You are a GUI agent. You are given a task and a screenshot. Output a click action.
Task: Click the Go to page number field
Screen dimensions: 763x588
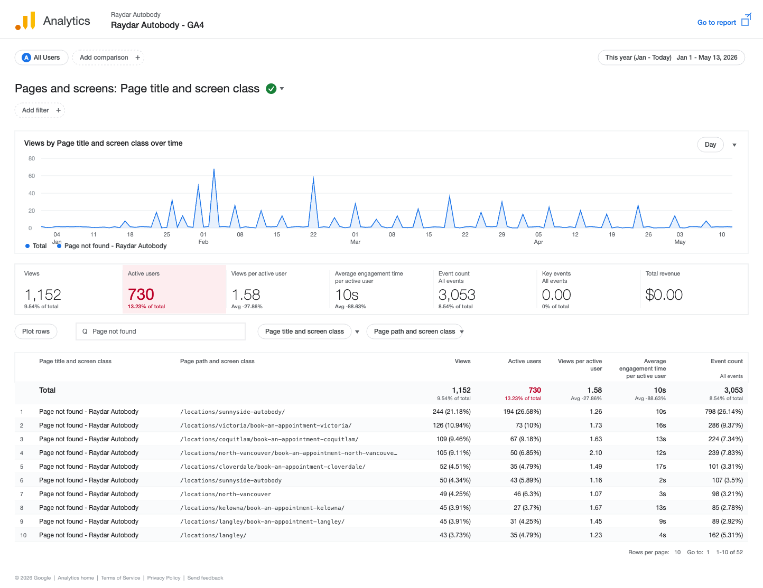(708, 552)
